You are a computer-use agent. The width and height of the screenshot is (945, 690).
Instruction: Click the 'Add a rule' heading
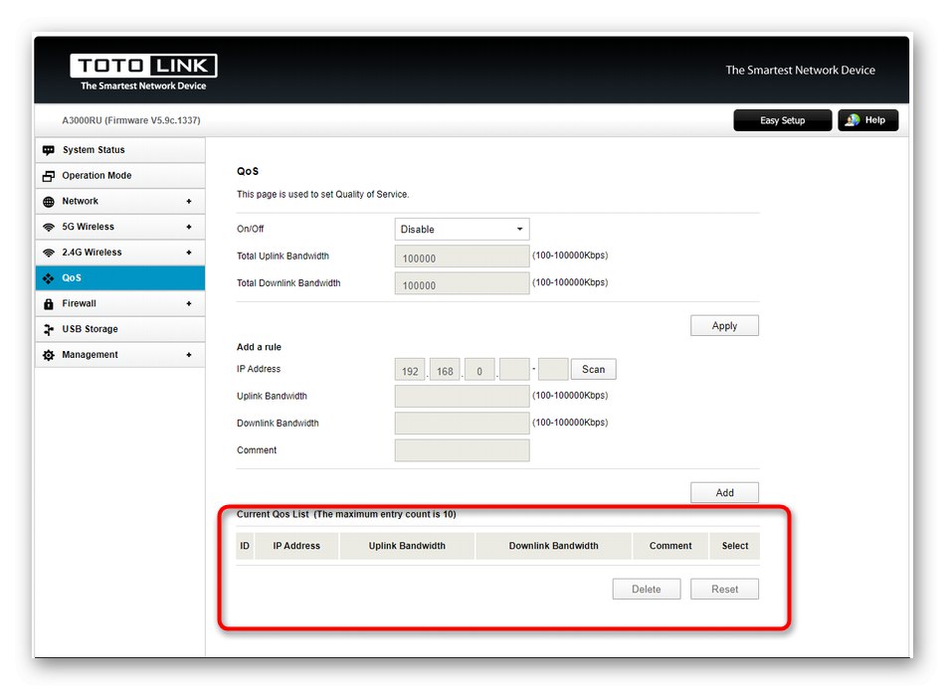click(x=260, y=348)
